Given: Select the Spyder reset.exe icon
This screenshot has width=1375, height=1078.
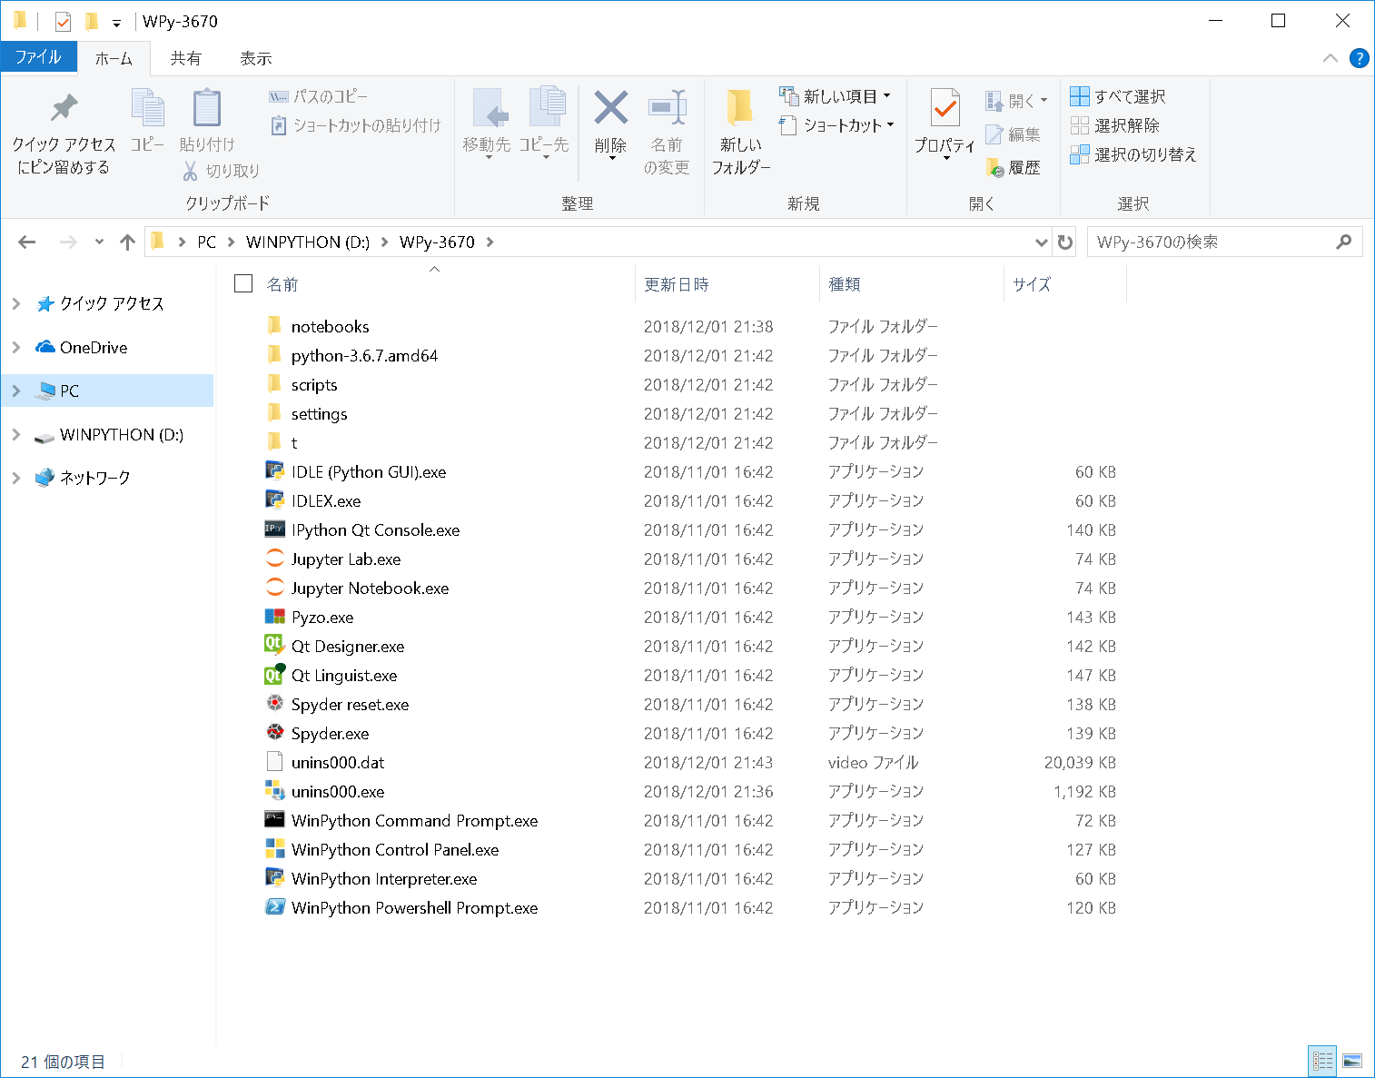Looking at the screenshot, I should click(274, 704).
